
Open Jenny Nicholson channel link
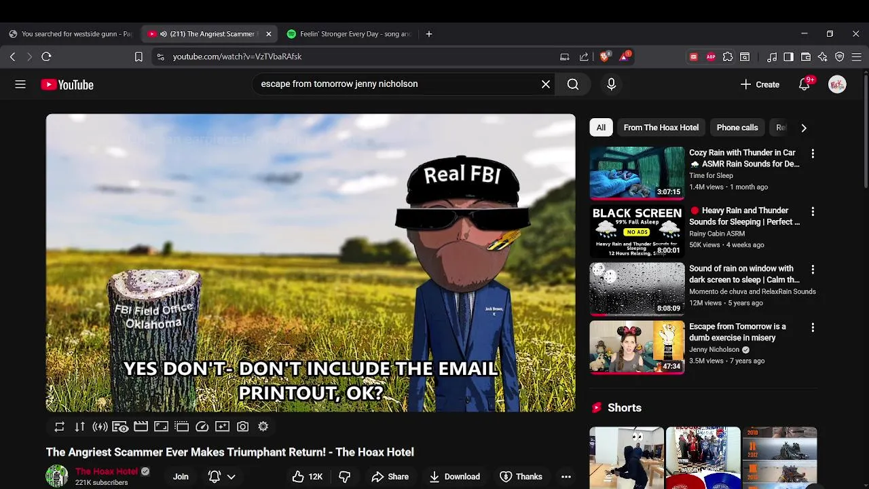pos(714,350)
